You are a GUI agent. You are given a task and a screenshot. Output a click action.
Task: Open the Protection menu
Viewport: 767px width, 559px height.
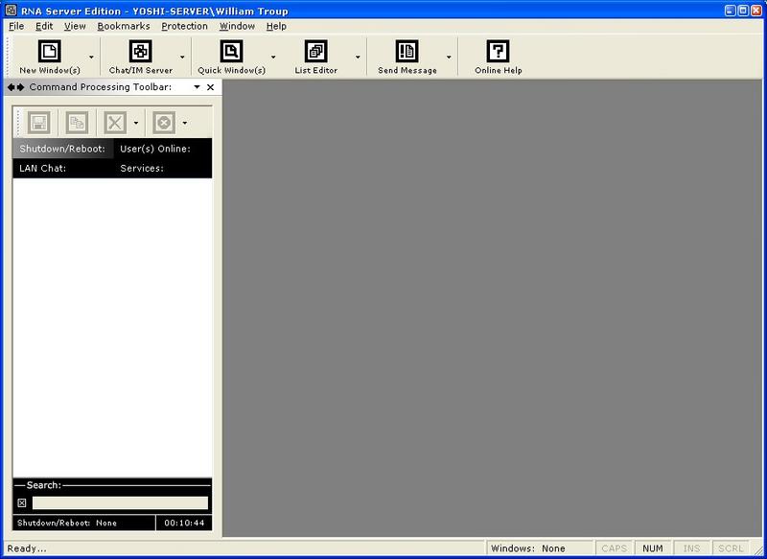point(184,26)
